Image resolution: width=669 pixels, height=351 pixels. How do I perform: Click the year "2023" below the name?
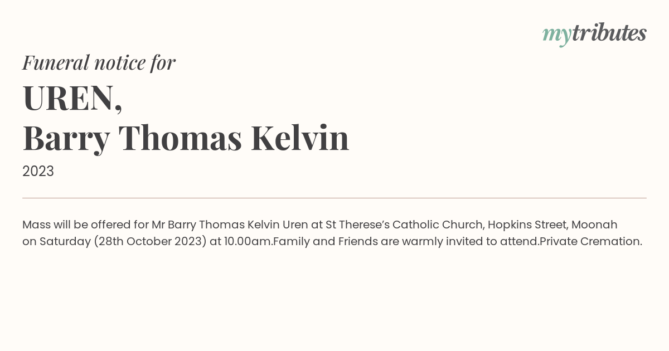point(38,172)
